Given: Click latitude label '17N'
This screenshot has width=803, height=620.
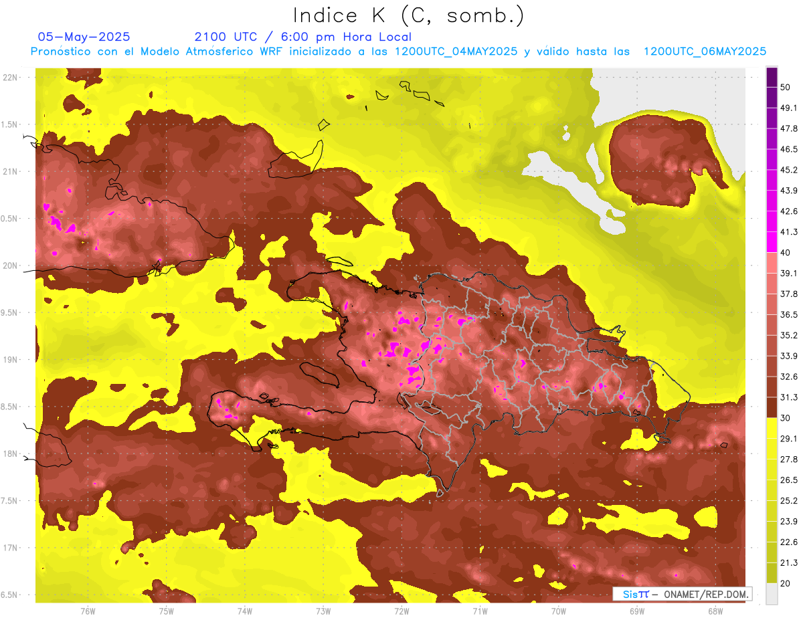Looking at the screenshot, I should click(x=10, y=548).
